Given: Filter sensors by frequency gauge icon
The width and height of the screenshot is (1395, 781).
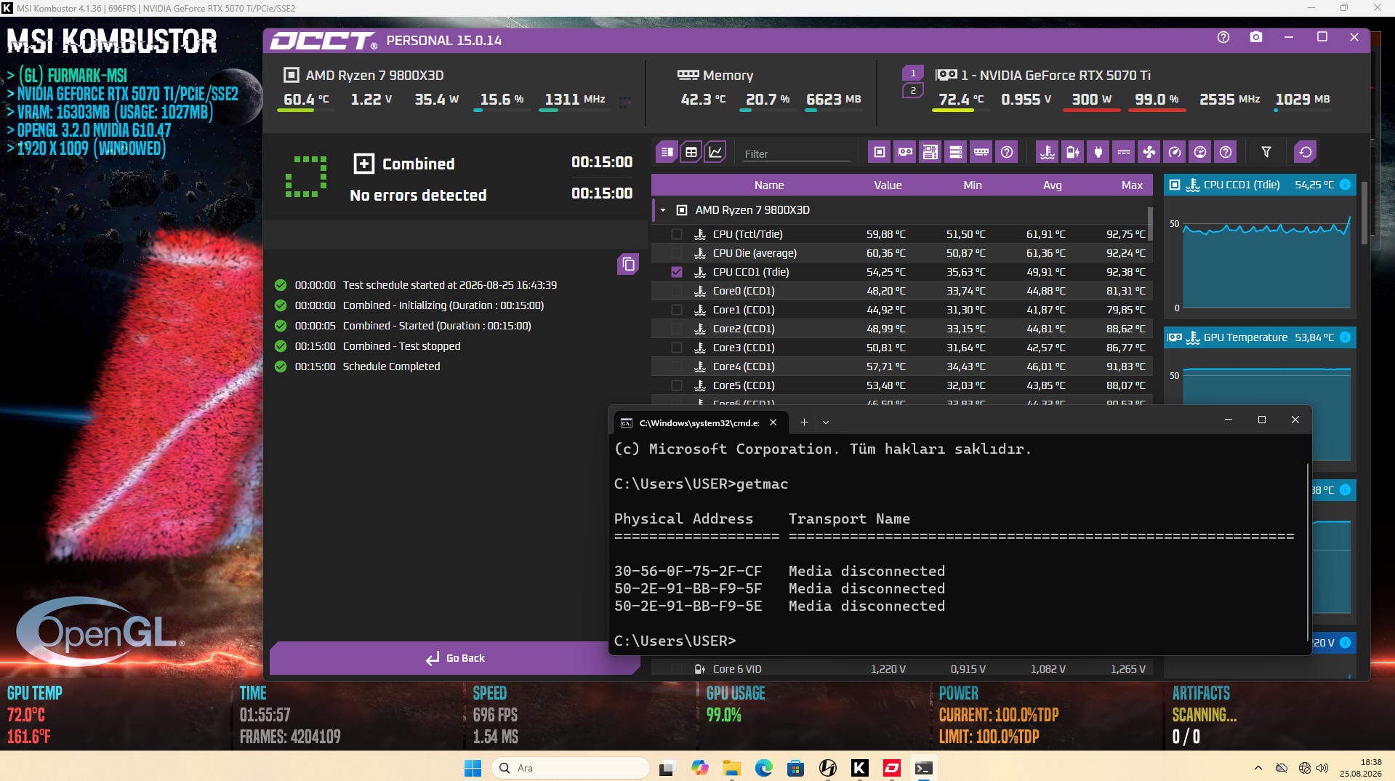Looking at the screenshot, I should tap(1175, 152).
